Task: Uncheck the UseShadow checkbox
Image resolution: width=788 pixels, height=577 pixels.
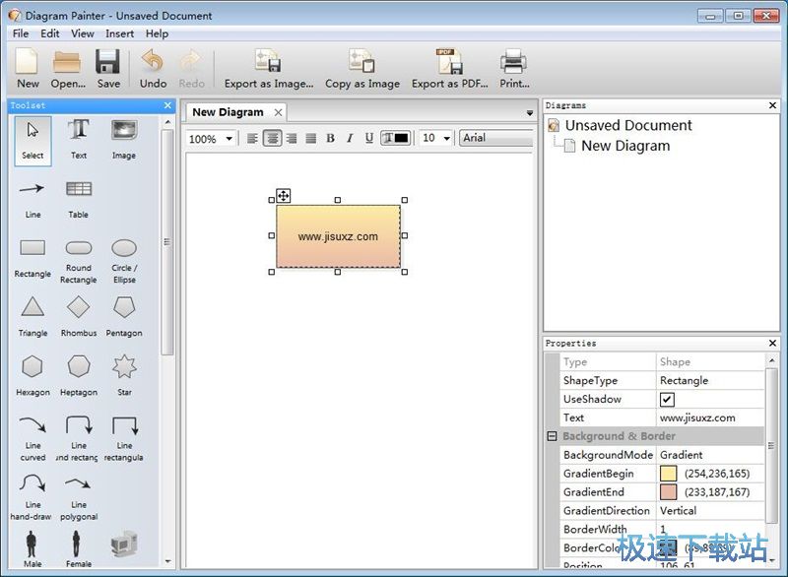Action: point(667,399)
